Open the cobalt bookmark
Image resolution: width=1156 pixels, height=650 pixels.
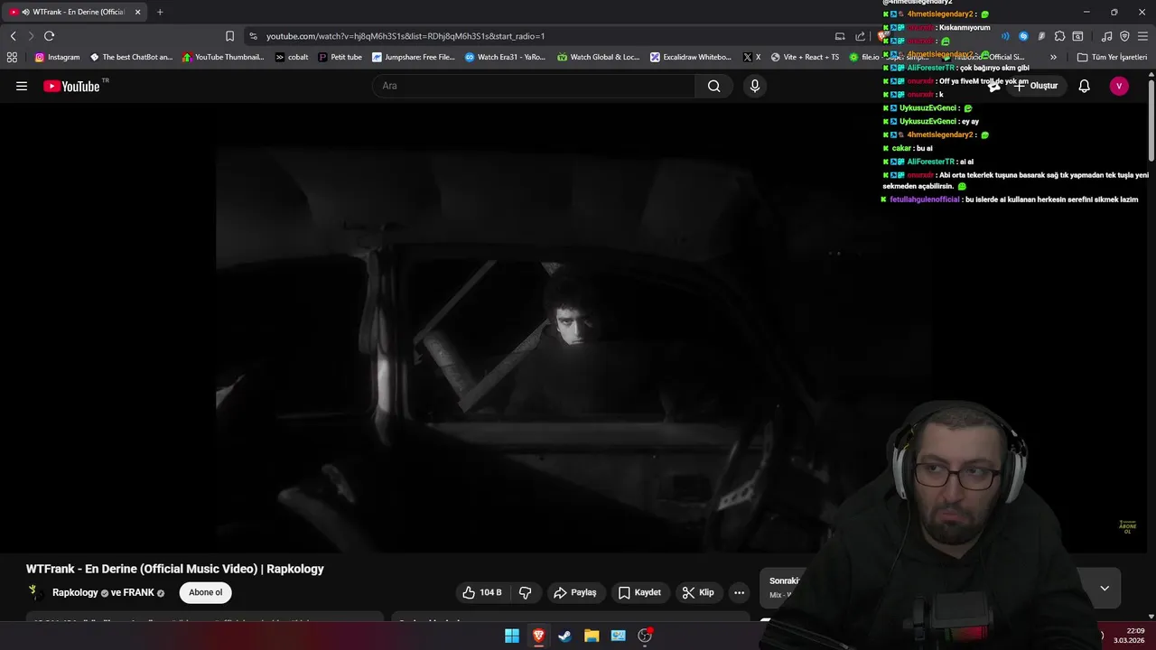click(292, 57)
